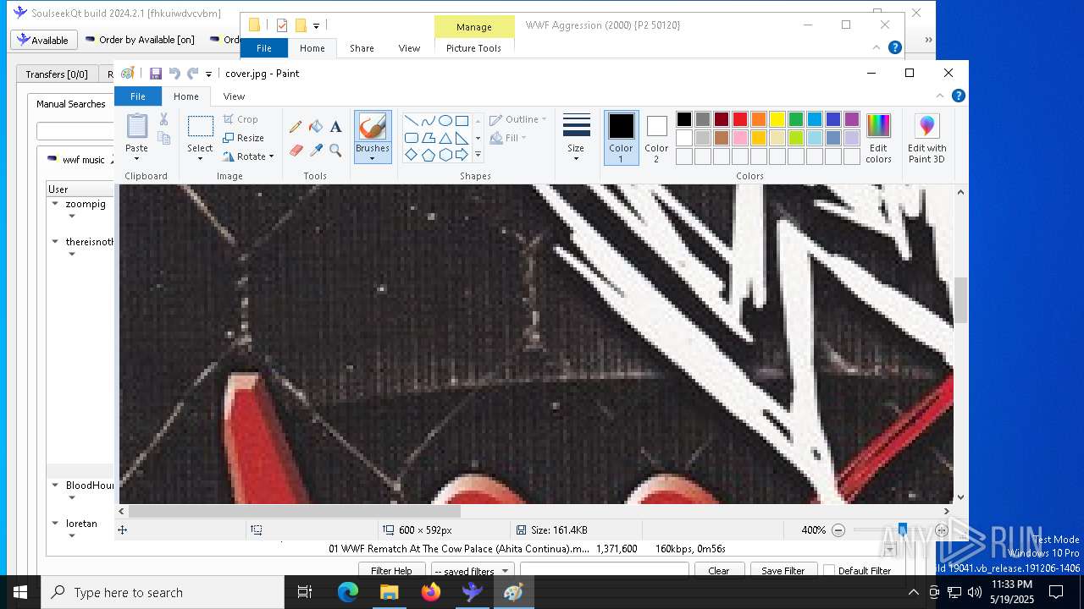The image size is (1084, 609).
Task: Choose the Right arrow shape
Action: [x=462, y=155]
